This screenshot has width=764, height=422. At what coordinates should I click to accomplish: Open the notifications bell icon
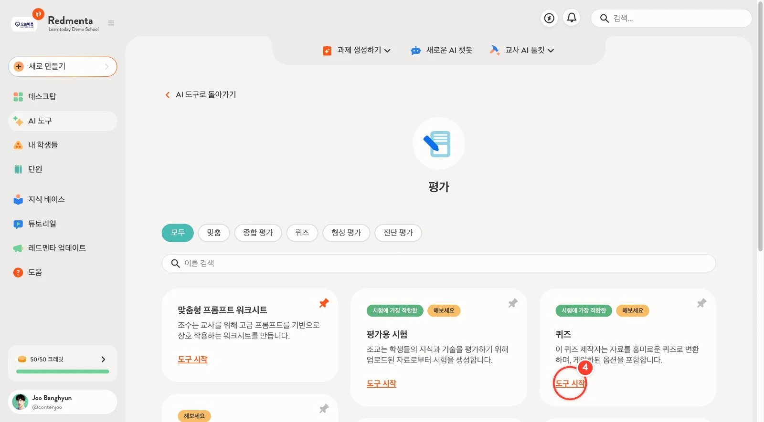pyautogui.click(x=572, y=18)
